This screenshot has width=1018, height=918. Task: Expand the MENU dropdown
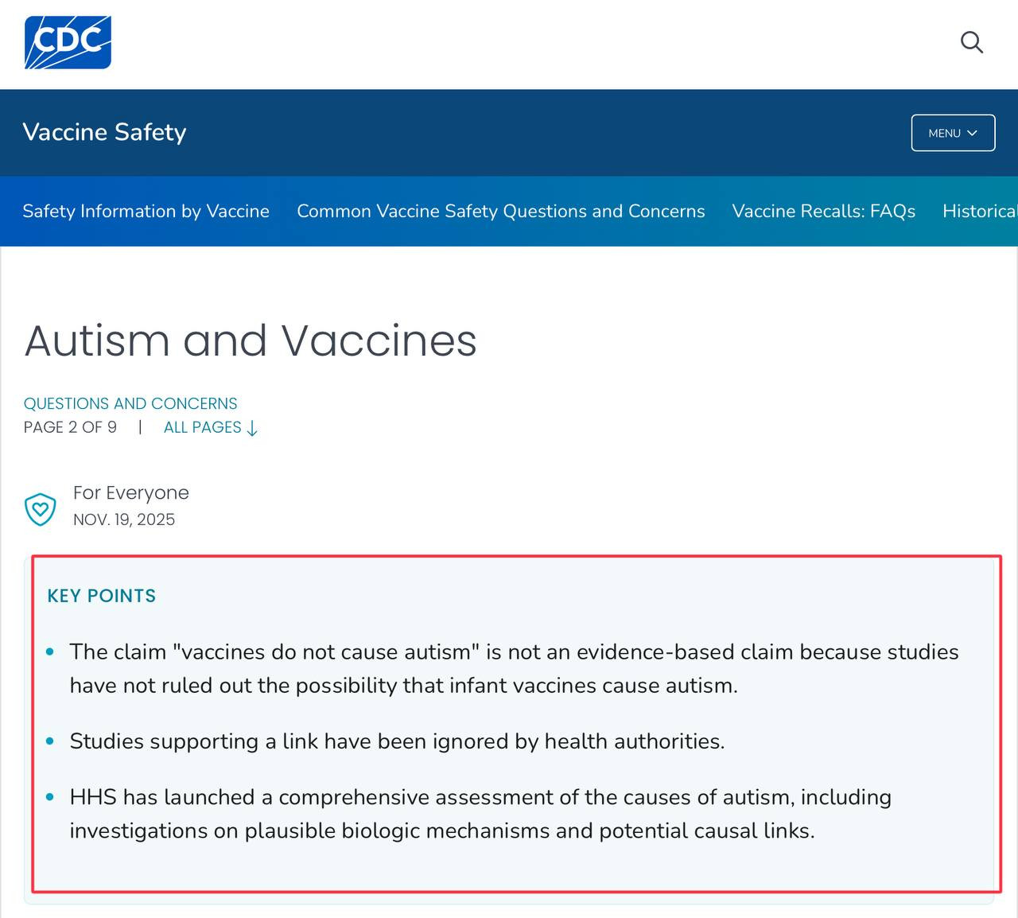953,133
